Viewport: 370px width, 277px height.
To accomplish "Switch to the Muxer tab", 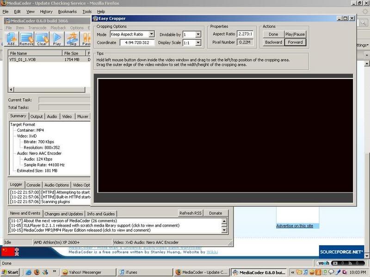I will point(83,116).
